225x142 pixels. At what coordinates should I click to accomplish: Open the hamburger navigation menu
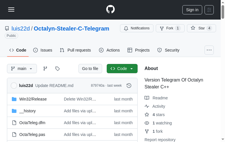tap(11, 10)
